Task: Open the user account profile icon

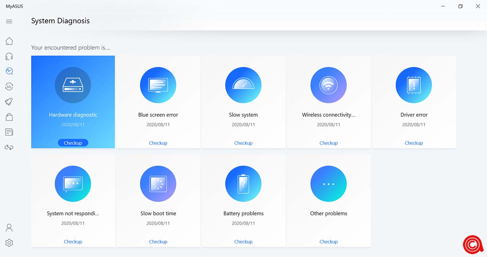Action: coord(9,228)
